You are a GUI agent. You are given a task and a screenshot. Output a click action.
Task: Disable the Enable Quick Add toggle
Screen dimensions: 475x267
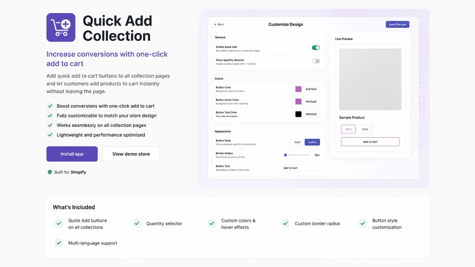coord(316,47)
